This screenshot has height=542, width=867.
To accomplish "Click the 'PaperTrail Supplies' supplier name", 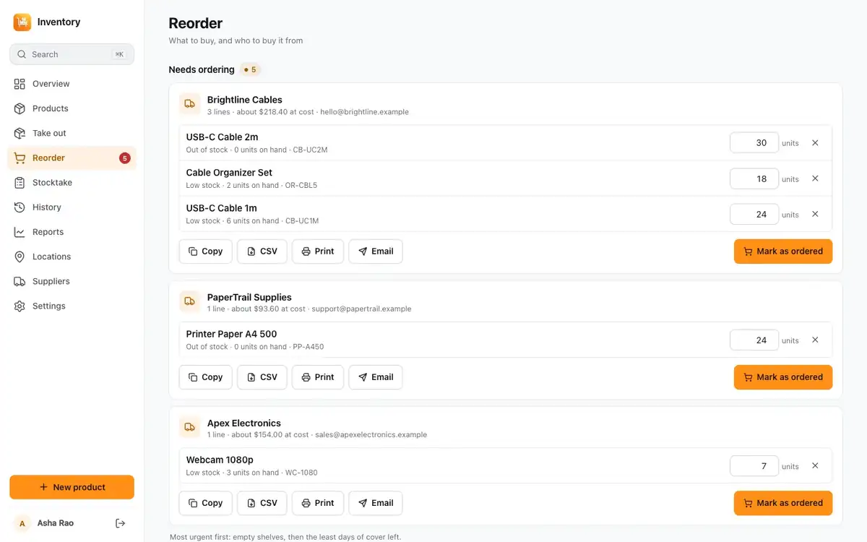I will coord(249,297).
